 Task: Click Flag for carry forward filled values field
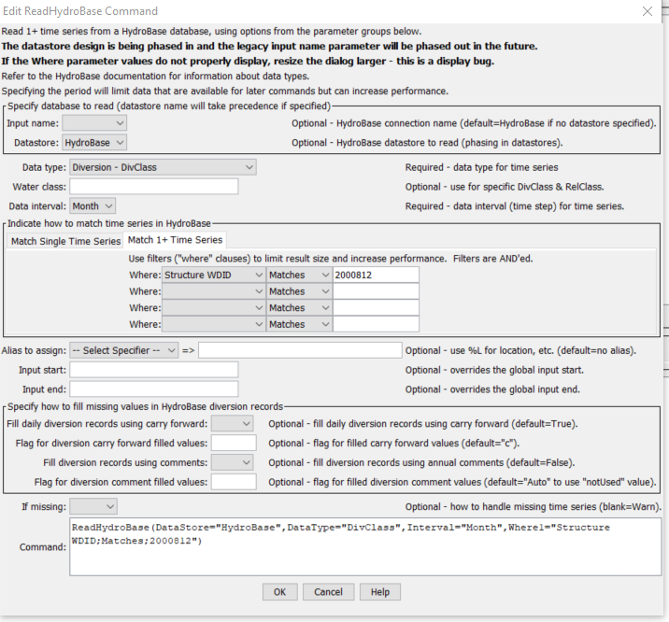[x=234, y=443]
